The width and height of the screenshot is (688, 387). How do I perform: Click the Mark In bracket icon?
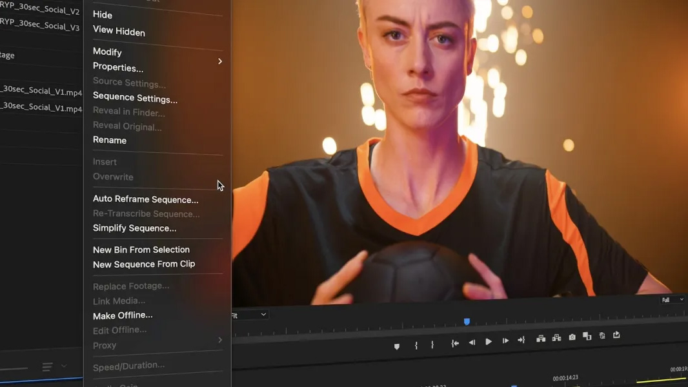416,346
